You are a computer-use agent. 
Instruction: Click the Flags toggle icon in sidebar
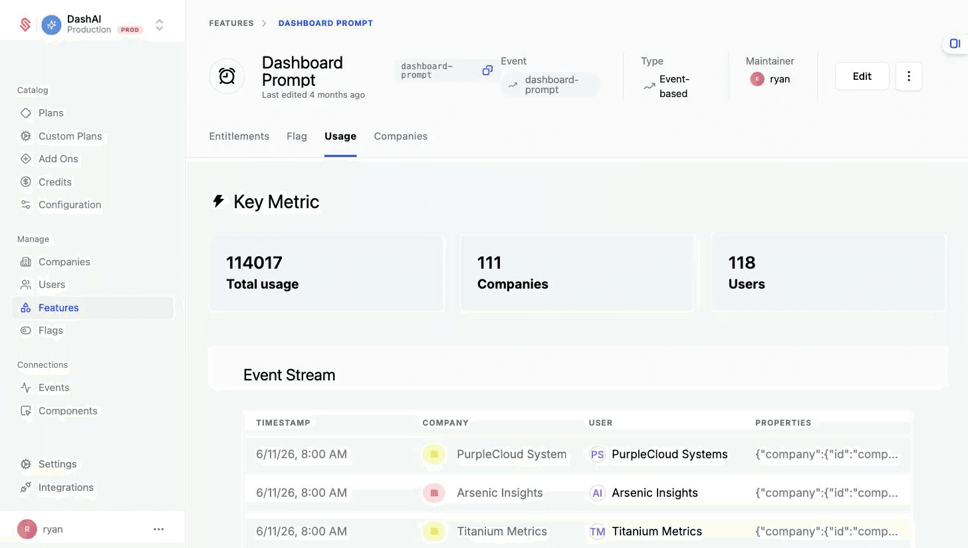click(26, 331)
